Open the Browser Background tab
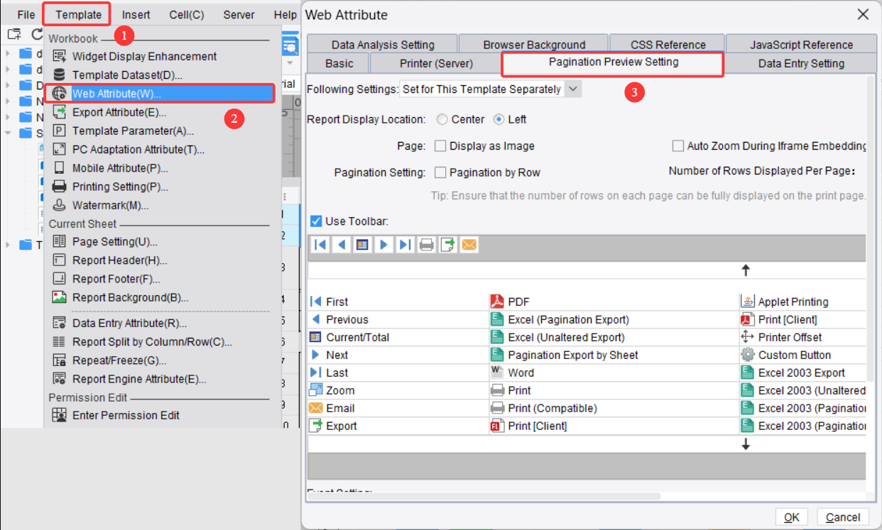 tap(534, 45)
